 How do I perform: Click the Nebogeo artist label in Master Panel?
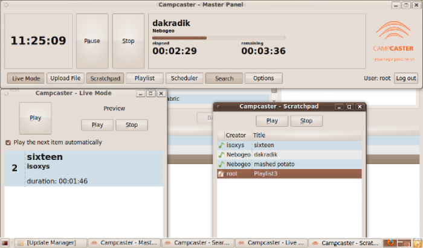point(164,31)
